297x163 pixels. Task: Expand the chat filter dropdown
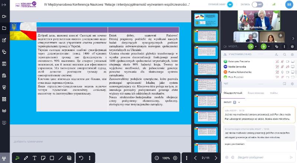click(239, 102)
